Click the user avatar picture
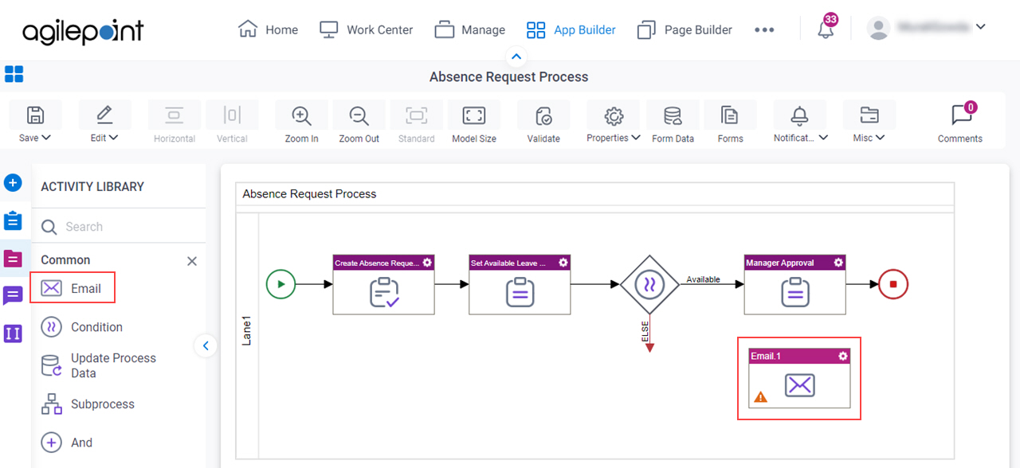Viewport: 1020px width, 468px height. pos(878,29)
